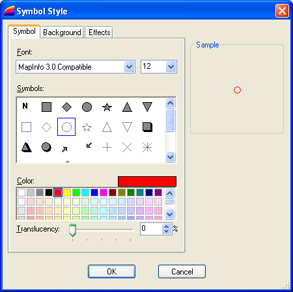Pick the filled upward triangle symbol
Screen dimensions: 293x292
click(127, 107)
